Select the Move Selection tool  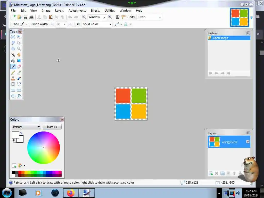pyautogui.click(x=19, y=43)
